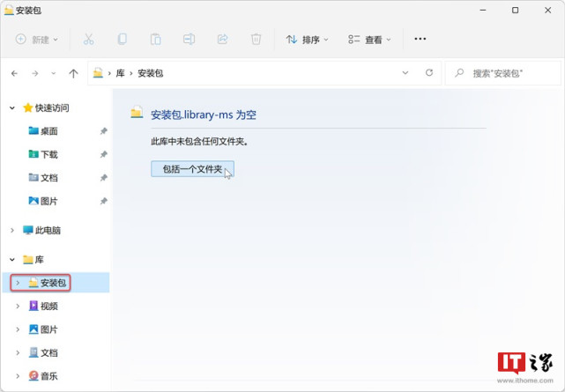
Task: Minimize the 安装包 window
Action: (483, 10)
